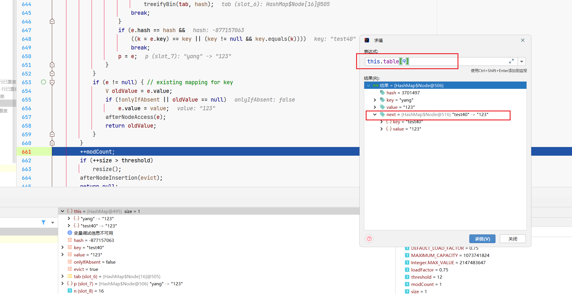572x294 pixels.
Task: Click the resize(); call on line 663
Action: [x=107, y=169]
